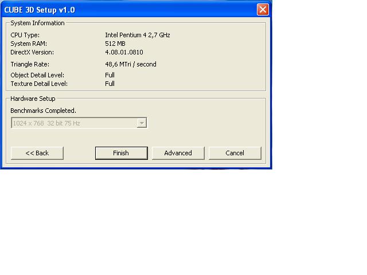Image resolution: width=367 pixels, height=275 pixels.
Task: Click the 48,6 MTri / second value
Action: [x=130, y=65]
